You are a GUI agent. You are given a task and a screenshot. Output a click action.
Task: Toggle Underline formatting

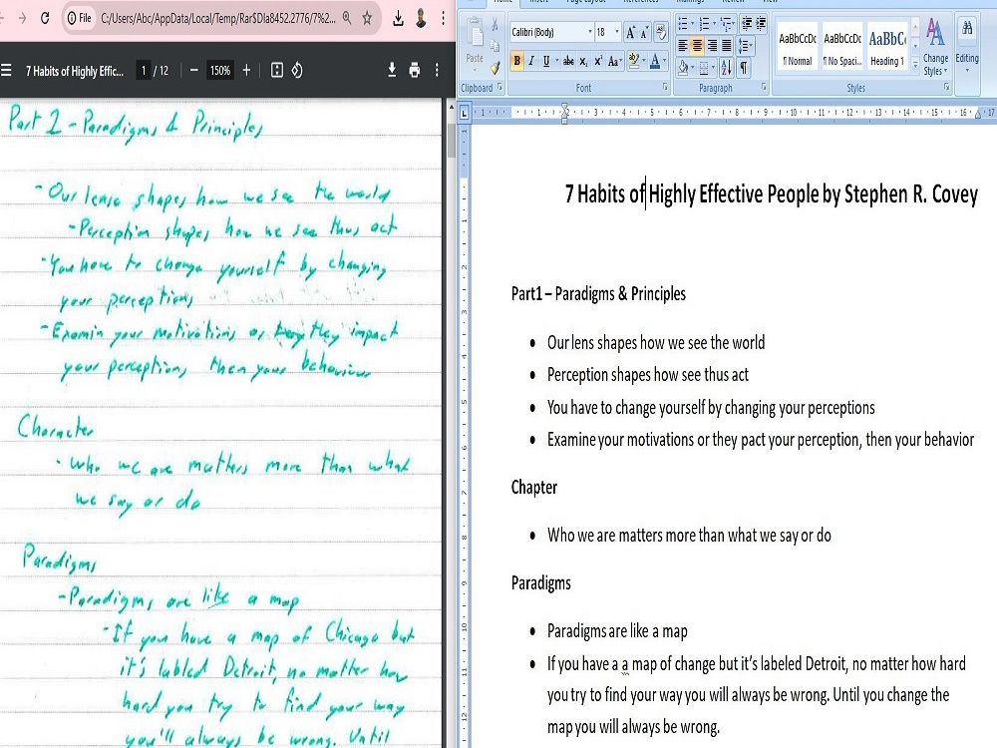(546, 61)
